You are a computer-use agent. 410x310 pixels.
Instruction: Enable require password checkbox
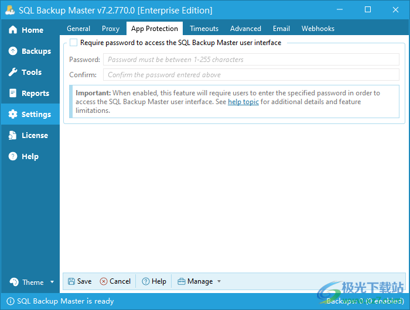pos(73,43)
